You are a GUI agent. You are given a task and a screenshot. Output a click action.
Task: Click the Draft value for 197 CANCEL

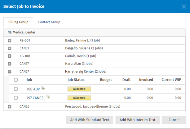127,98
